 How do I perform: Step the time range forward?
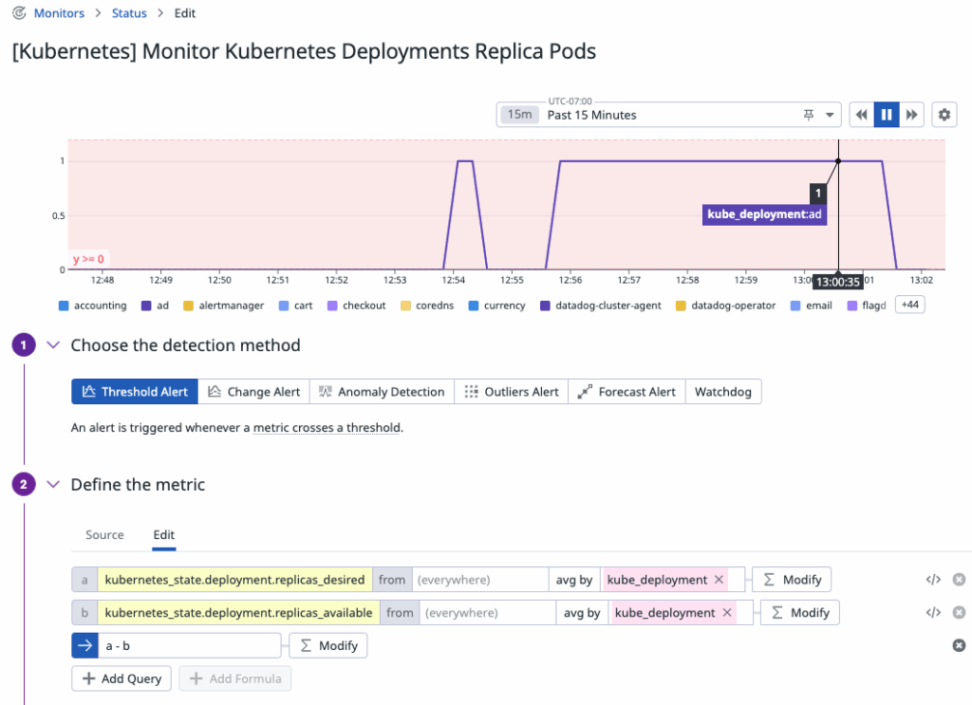[912, 115]
